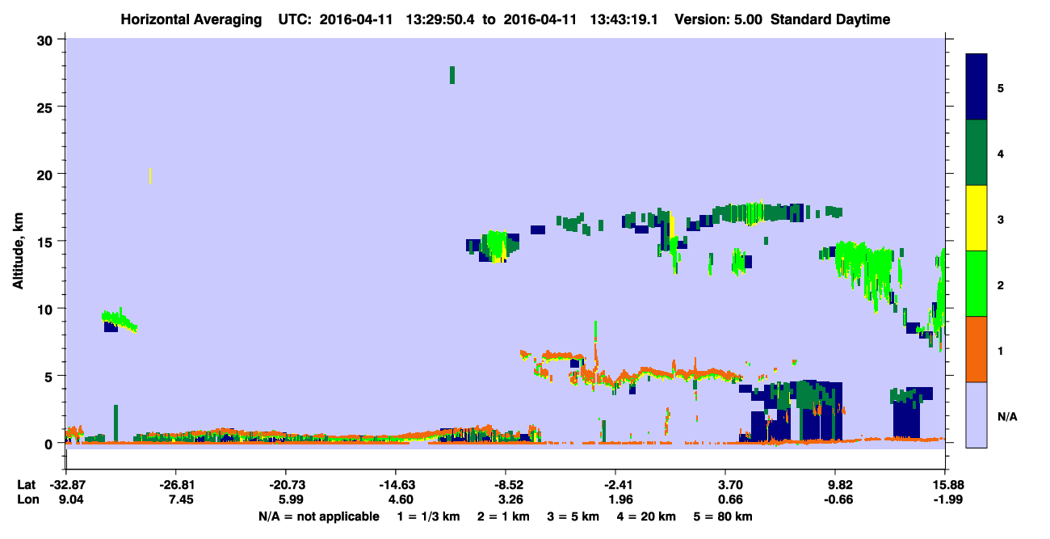Click the legend entry '3 = 5 km'
Image resolution: width=1050 pixels, height=539 pixels.
coord(573,516)
